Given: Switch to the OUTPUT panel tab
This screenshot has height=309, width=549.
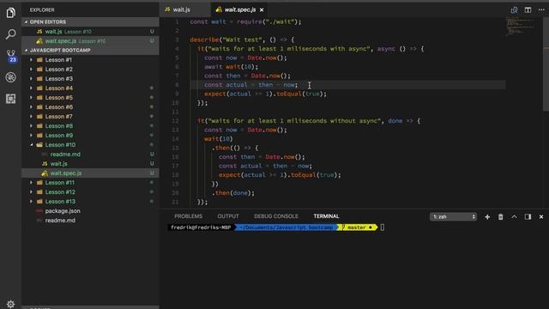Looking at the screenshot, I should [228, 216].
